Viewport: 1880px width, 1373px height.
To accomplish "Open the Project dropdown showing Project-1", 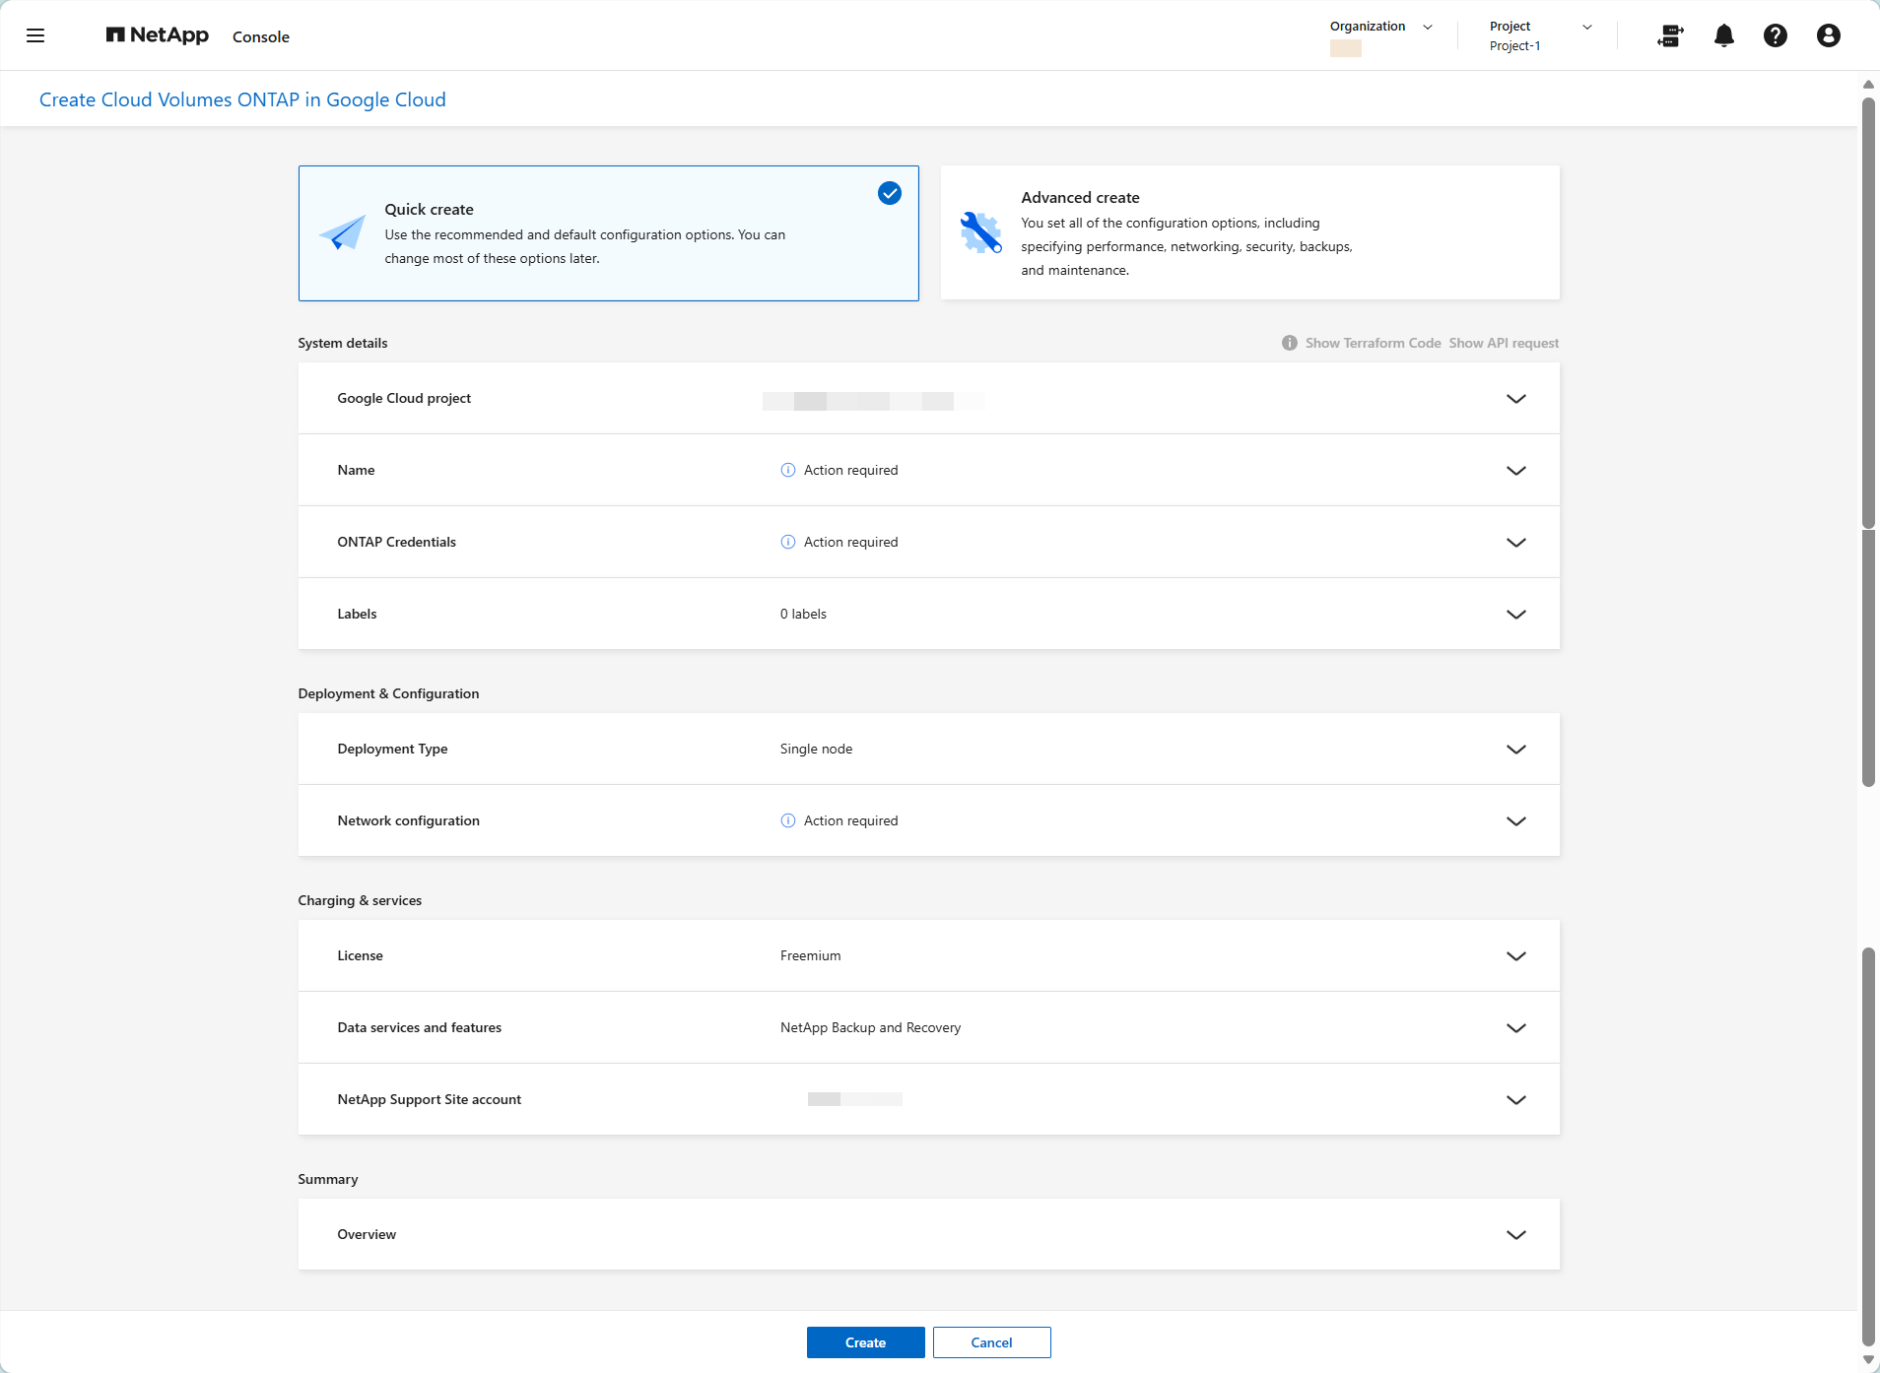I will click(1540, 35).
